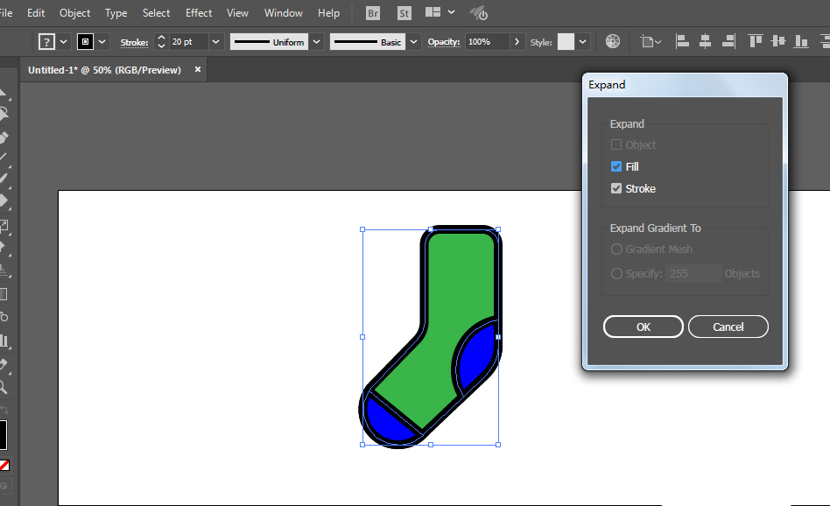
Task: Open the Object menu
Action: coord(74,13)
